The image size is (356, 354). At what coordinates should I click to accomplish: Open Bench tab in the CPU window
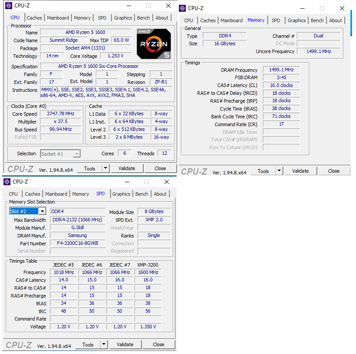click(x=144, y=18)
